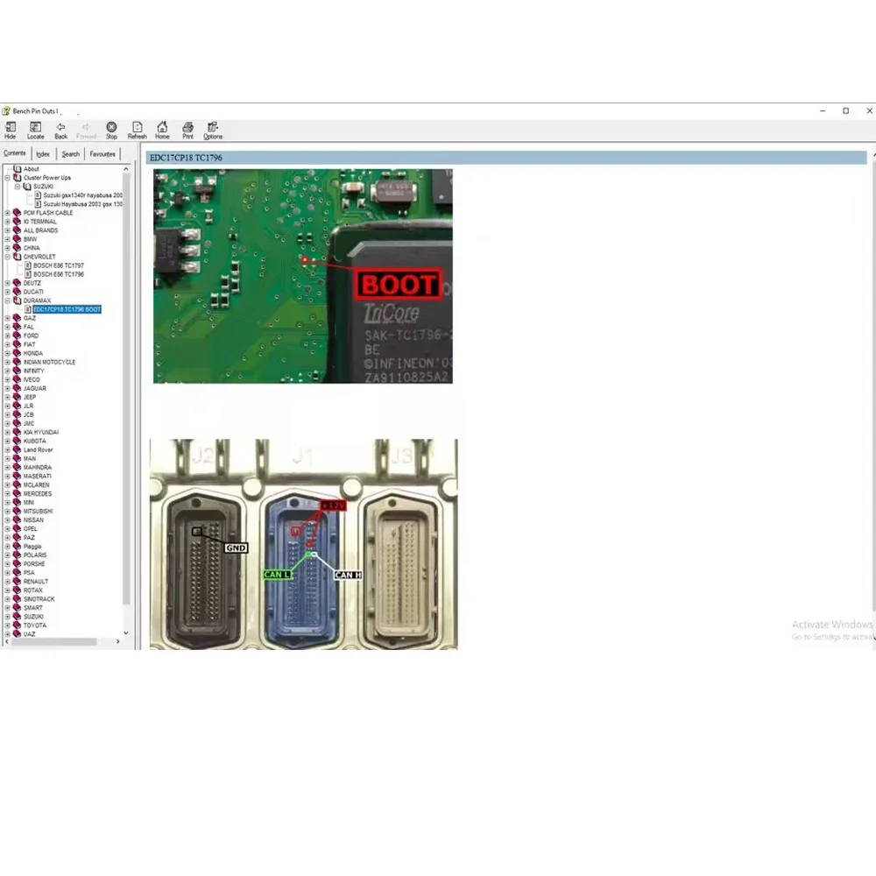Expand the TOYOTA tree node
This screenshot has width=876, height=876.
[x=8, y=625]
